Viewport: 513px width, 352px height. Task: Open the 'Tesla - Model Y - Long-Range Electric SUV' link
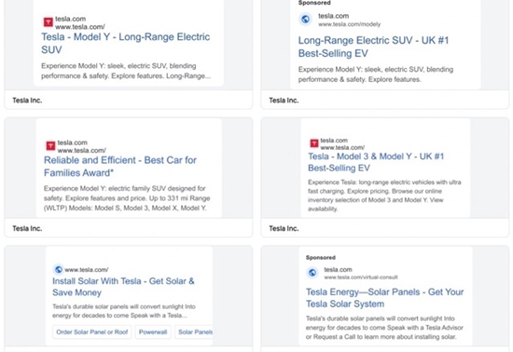[x=126, y=43]
